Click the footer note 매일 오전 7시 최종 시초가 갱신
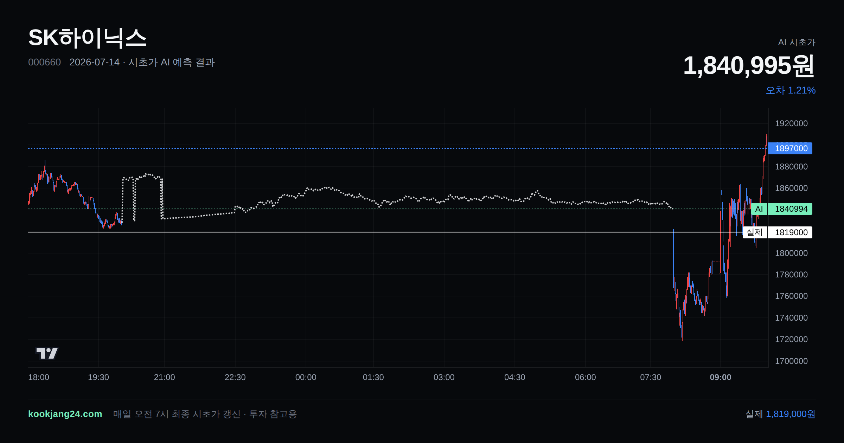The width and height of the screenshot is (844, 443). click(x=177, y=414)
